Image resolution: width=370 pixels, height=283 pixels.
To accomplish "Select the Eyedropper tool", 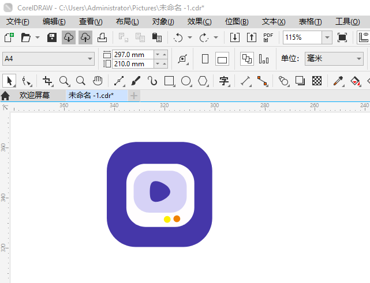I will [x=340, y=81].
